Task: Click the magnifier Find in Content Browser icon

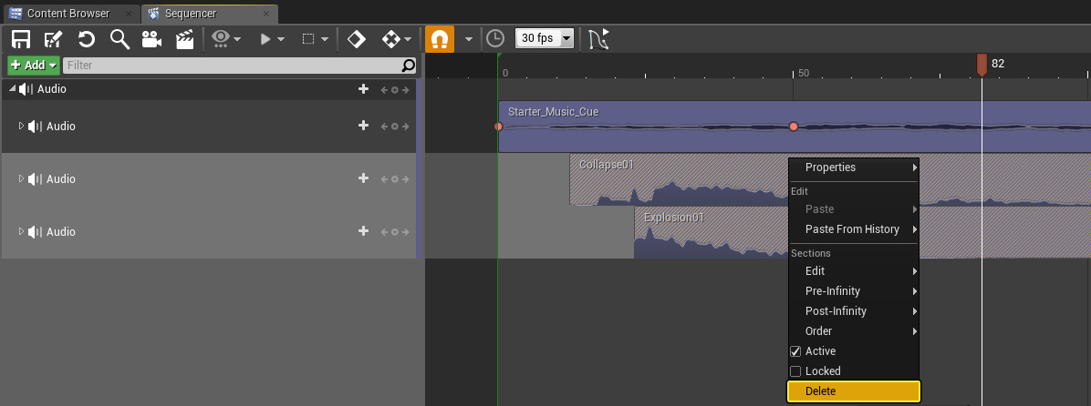Action: click(119, 39)
